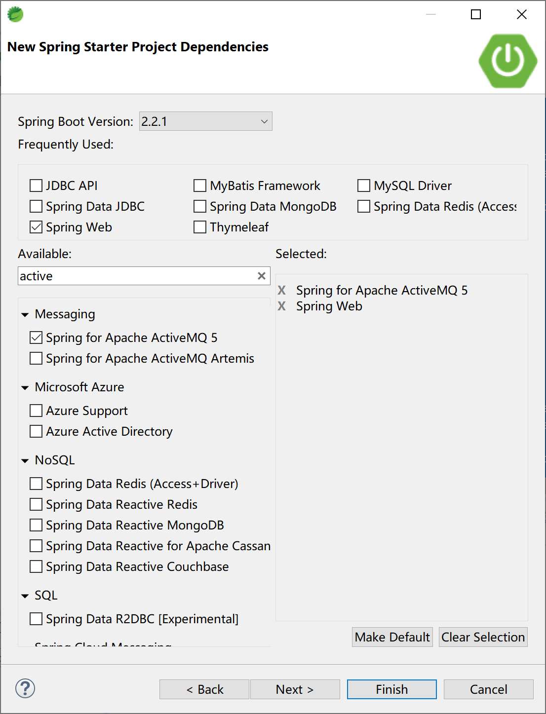This screenshot has height=714, width=546.
Task: Click the 'SQL' category label
Action: click(x=46, y=595)
